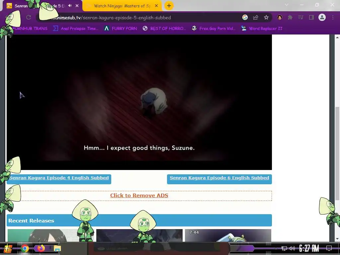340x255 pixels.
Task: Show hidden system tray icons chevron
Action: (276, 248)
